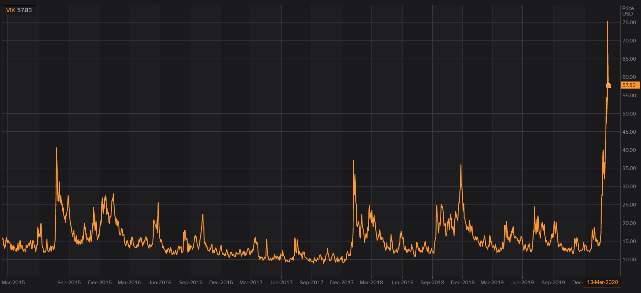Click the highlighted 13-Mar-2020 date label
641x293 pixels.
point(602,282)
